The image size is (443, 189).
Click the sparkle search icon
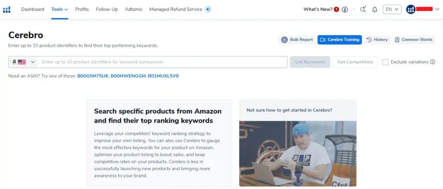[x=363, y=9]
